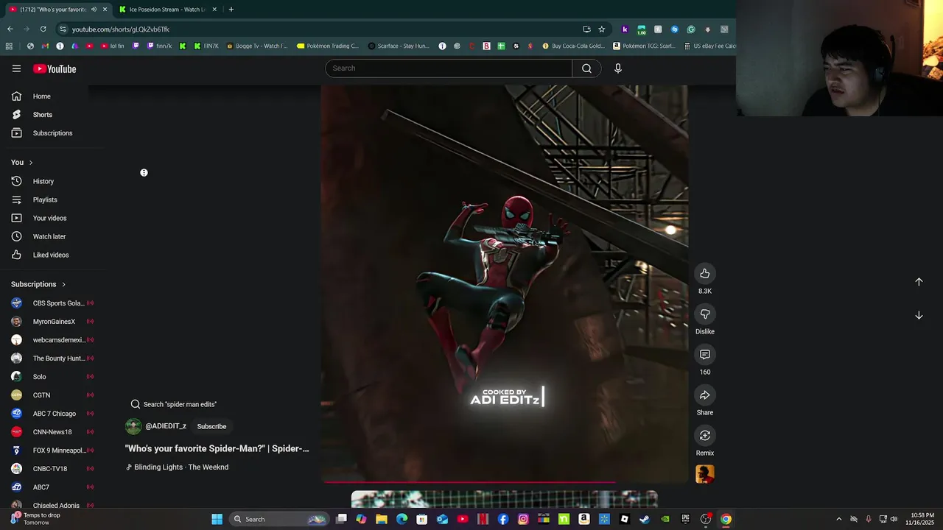Open bookmark Buy Coca-Cola Gold...

(x=573, y=46)
